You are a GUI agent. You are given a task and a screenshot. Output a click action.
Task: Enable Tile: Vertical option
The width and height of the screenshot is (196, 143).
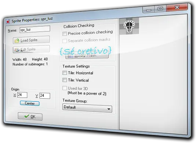click(65, 80)
